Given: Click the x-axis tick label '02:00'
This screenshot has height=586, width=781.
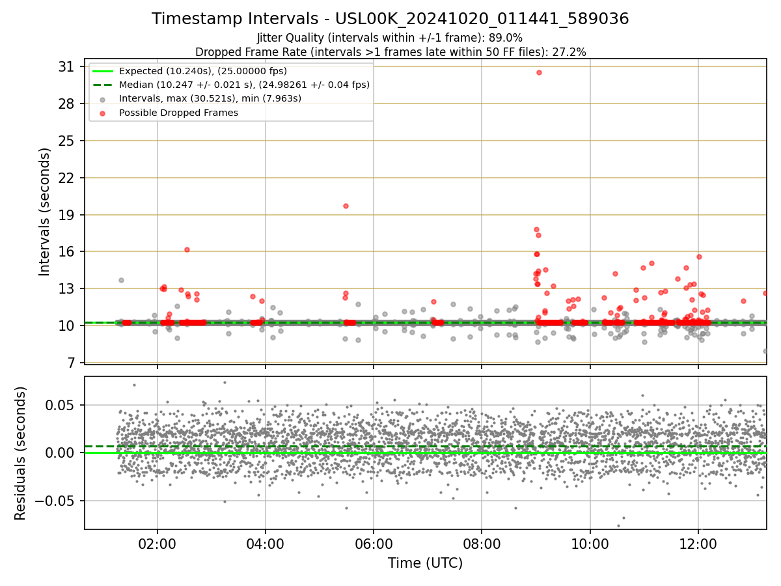Looking at the screenshot, I should tap(157, 544).
